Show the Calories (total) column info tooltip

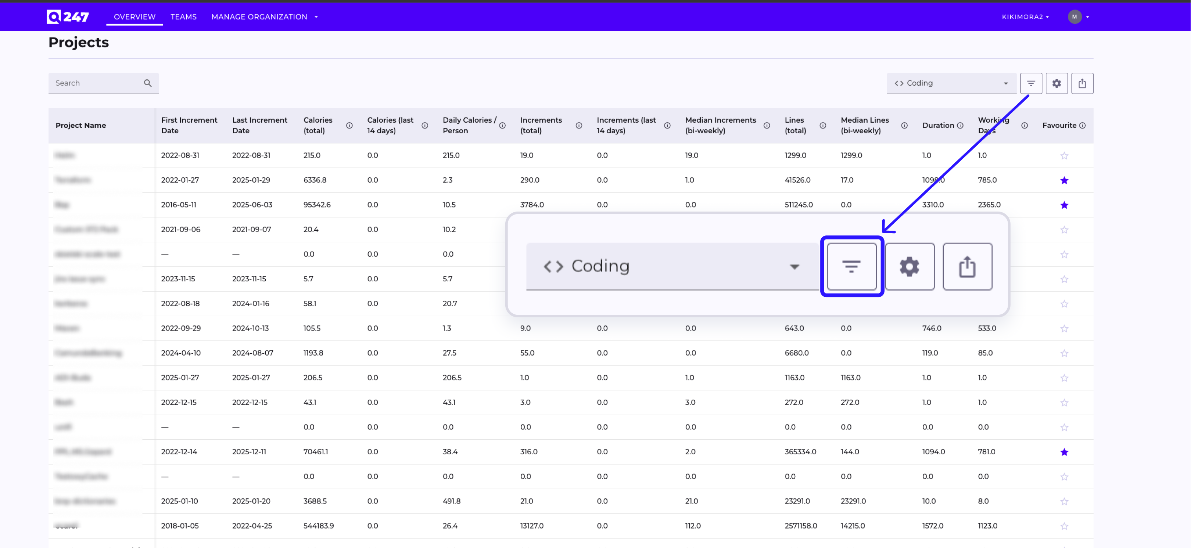click(349, 125)
